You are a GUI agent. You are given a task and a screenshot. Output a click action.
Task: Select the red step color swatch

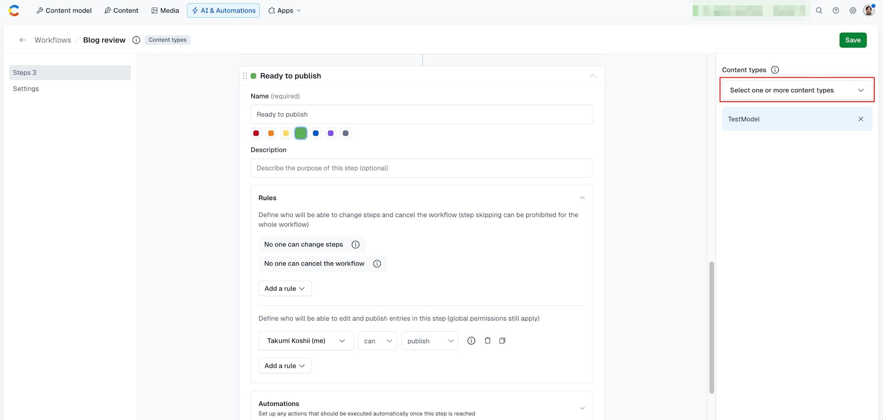(256, 133)
